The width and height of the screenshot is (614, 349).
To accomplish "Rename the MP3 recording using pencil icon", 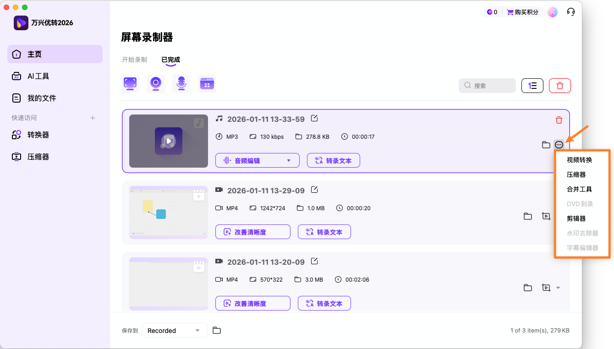I will point(314,118).
